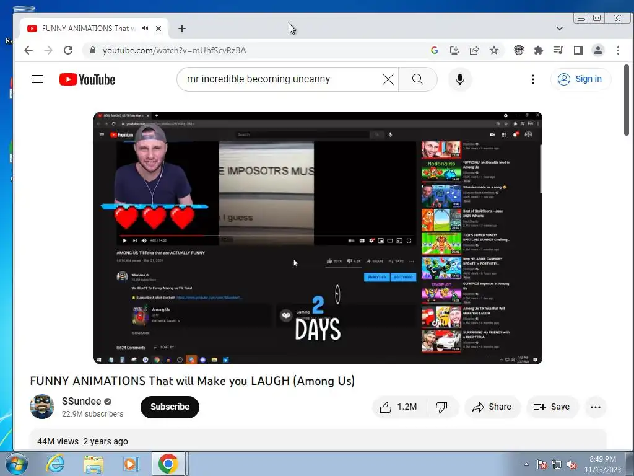The image size is (634, 476).
Task: Click the video player to pause
Action: click(x=318, y=238)
